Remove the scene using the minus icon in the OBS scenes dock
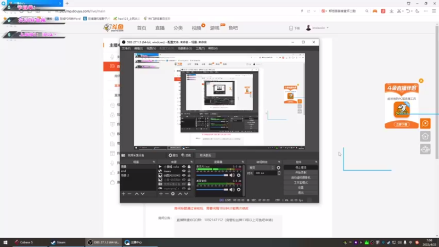 tap(130, 194)
